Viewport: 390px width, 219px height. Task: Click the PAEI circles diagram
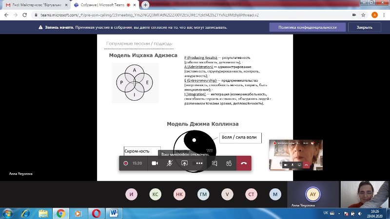[135, 83]
